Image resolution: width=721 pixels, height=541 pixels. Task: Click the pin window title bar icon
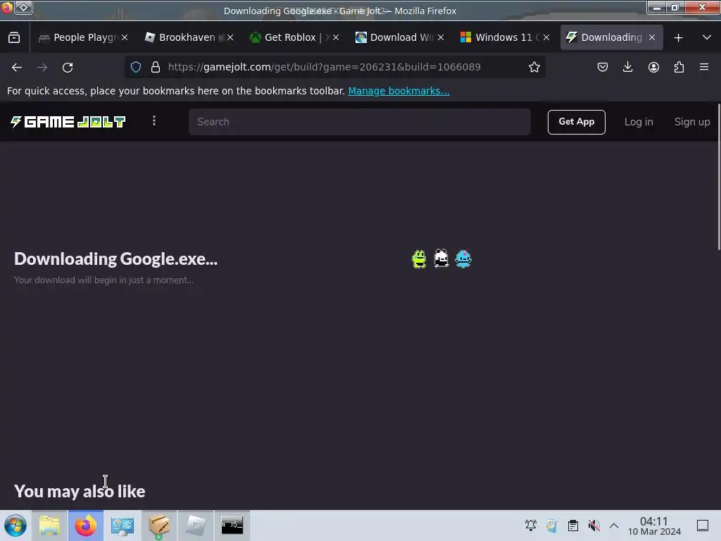[24, 7]
